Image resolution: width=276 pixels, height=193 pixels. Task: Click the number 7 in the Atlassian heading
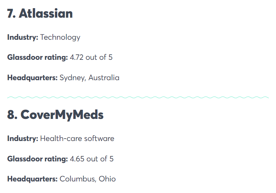click(x=11, y=14)
